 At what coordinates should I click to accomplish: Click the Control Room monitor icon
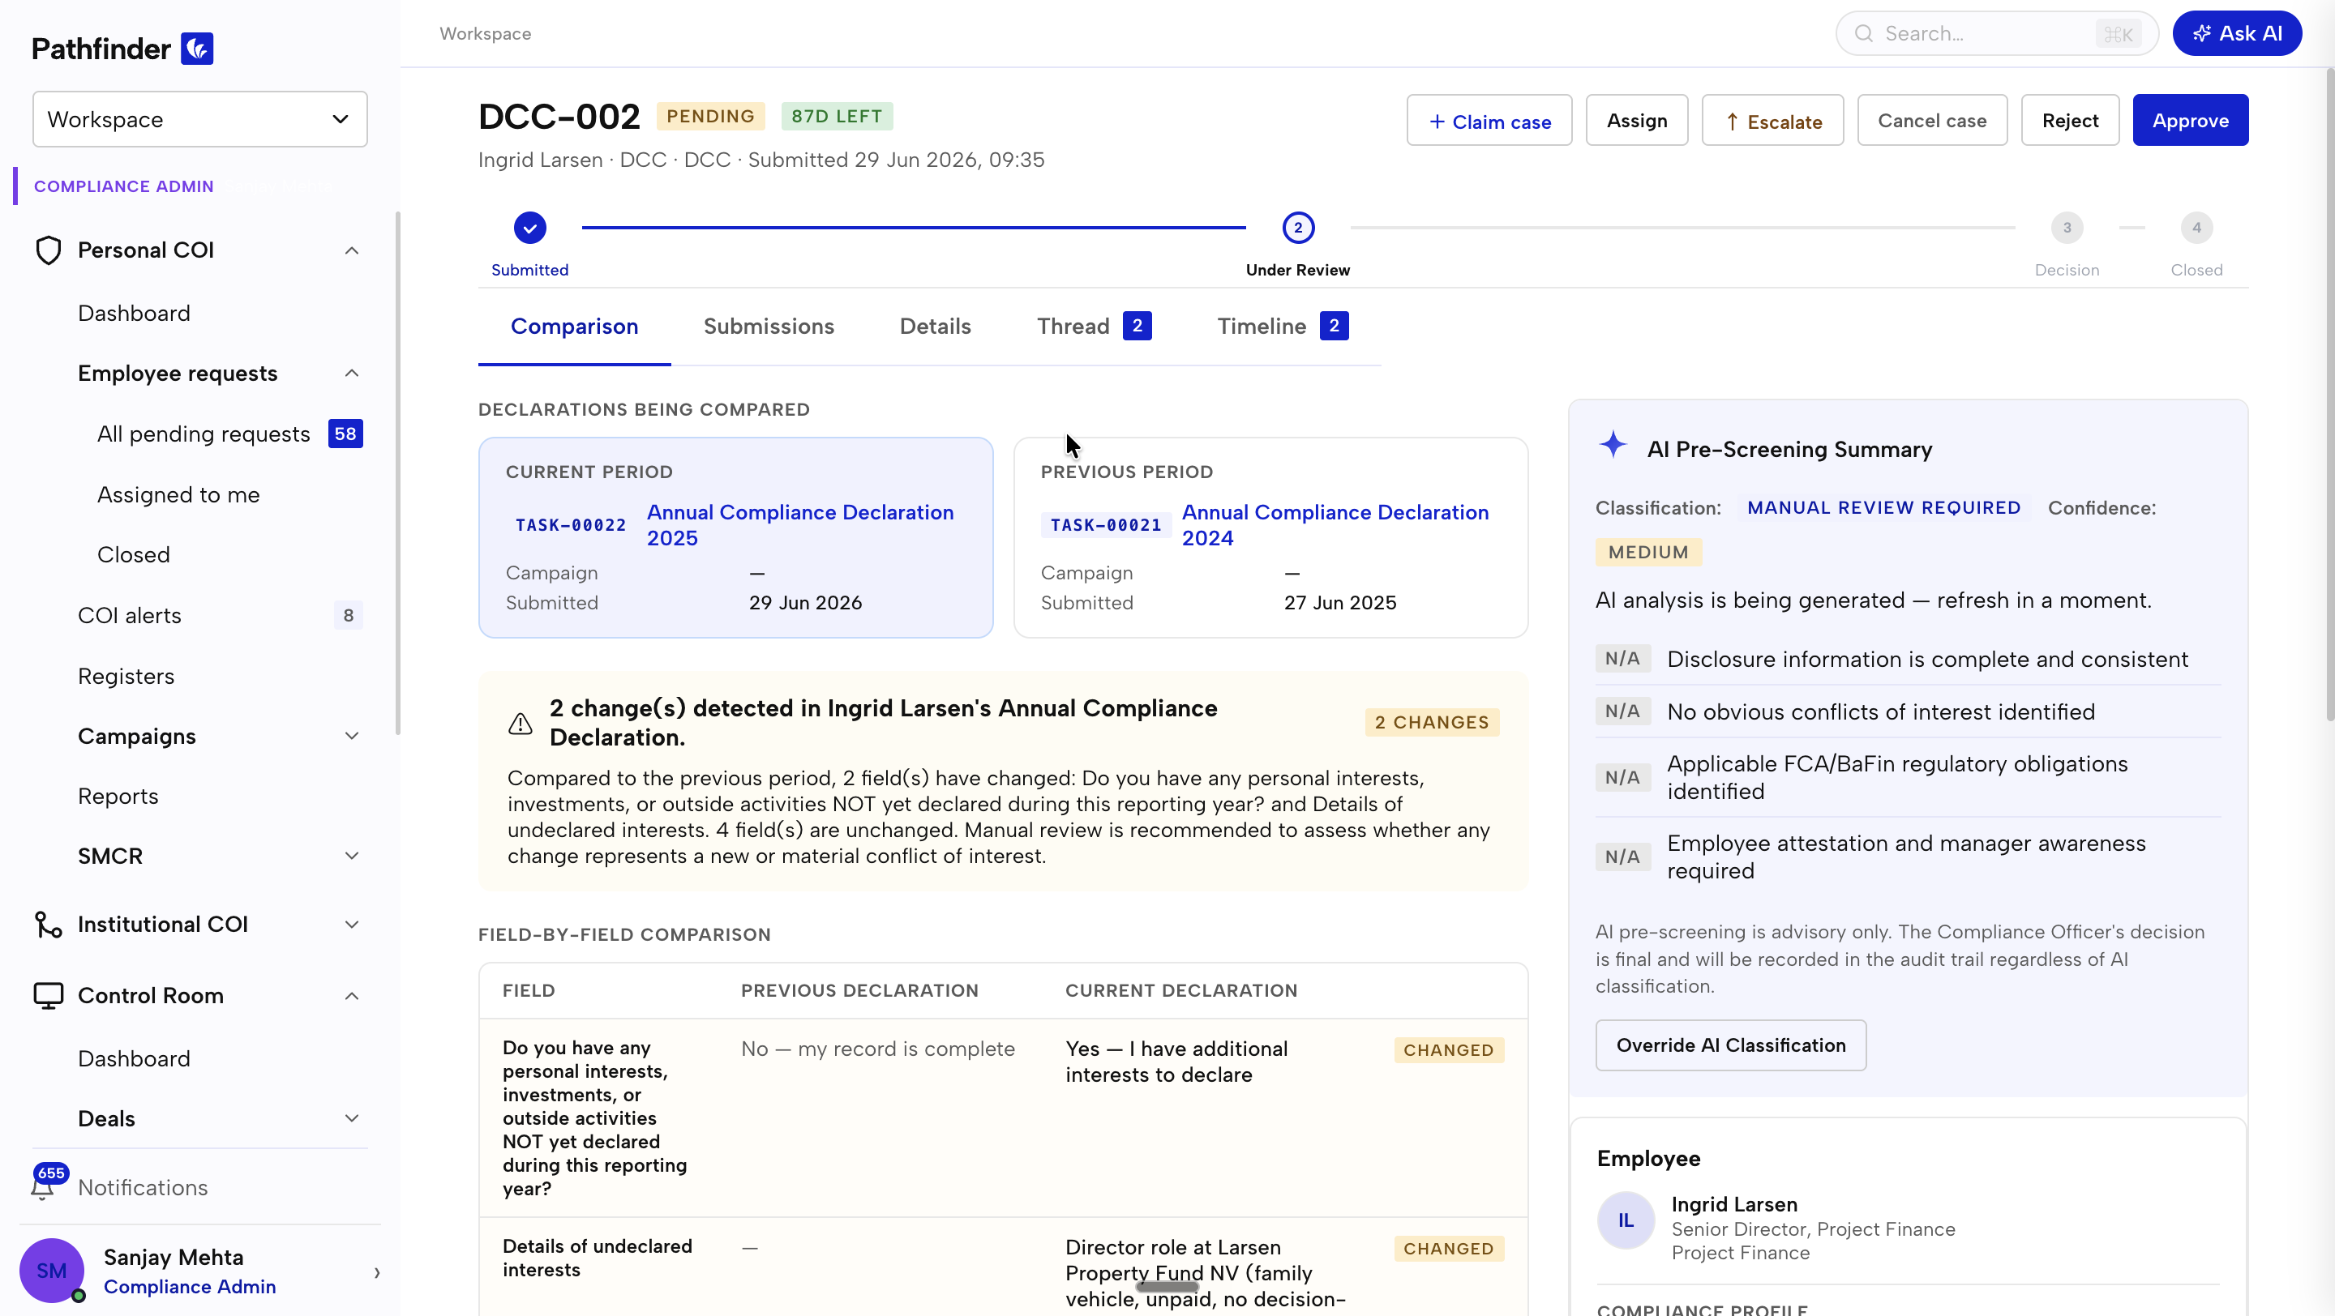(x=48, y=995)
